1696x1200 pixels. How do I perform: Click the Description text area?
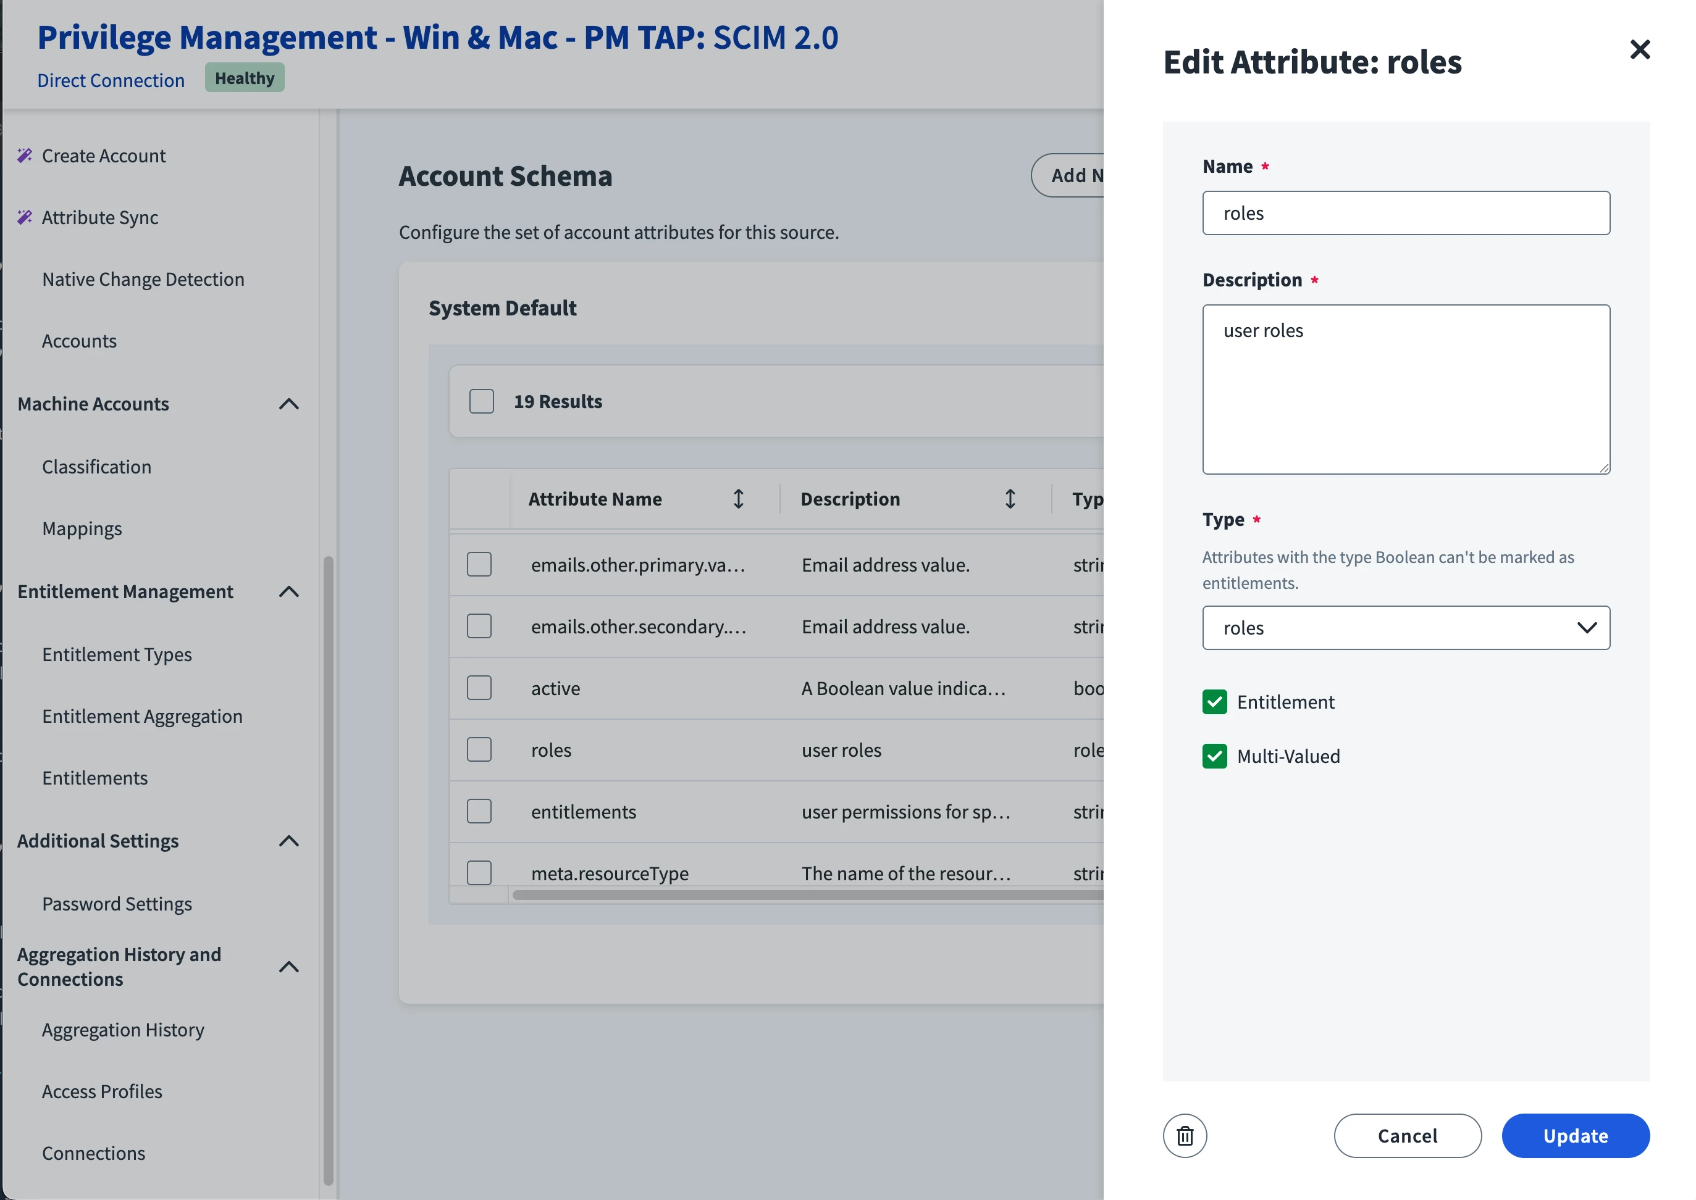(x=1406, y=390)
